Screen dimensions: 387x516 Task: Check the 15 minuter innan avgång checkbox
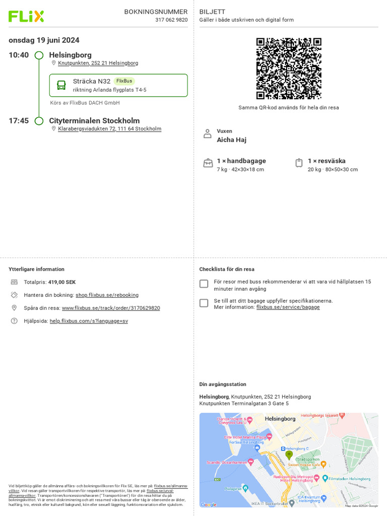click(204, 284)
